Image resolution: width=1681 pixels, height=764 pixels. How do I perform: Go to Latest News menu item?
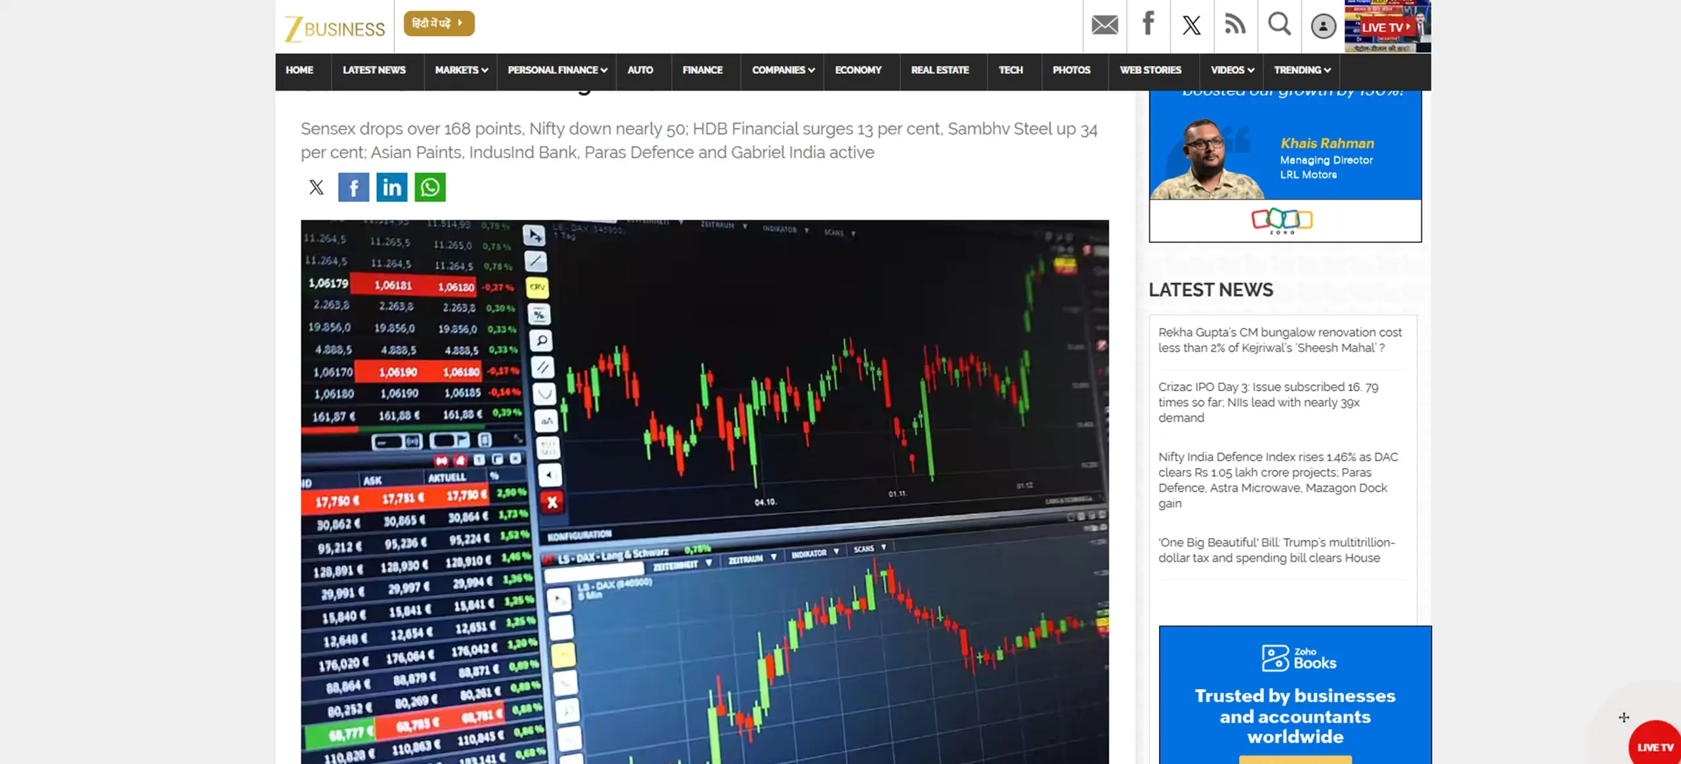pos(374,70)
